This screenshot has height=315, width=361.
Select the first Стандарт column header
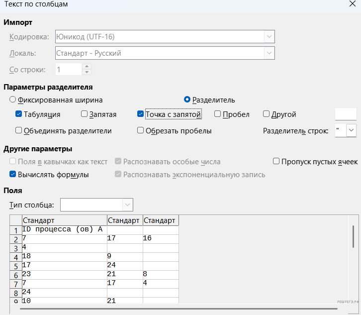pos(64,220)
